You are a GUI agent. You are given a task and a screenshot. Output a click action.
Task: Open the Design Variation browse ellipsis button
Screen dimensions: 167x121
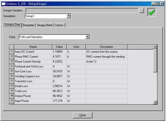point(141,10)
